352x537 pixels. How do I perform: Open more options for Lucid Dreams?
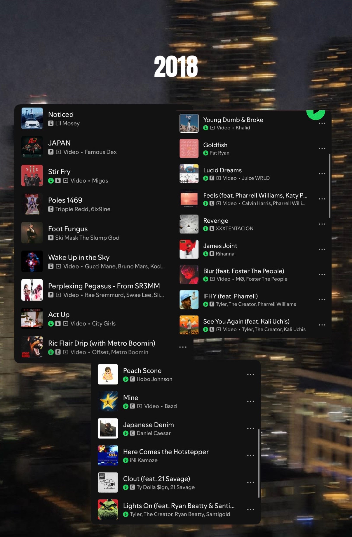pos(322,174)
